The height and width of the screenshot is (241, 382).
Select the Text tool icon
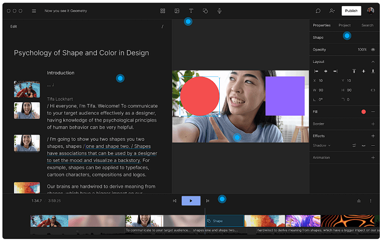(x=191, y=11)
